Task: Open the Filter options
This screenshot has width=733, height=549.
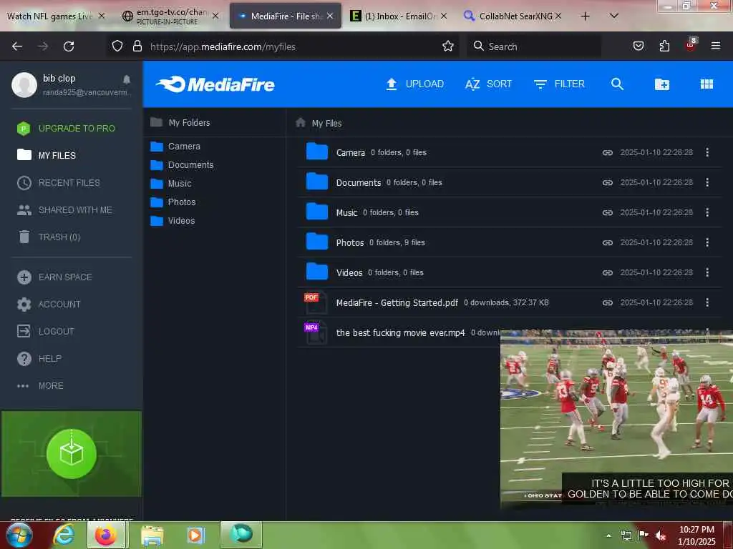Action: click(x=559, y=84)
